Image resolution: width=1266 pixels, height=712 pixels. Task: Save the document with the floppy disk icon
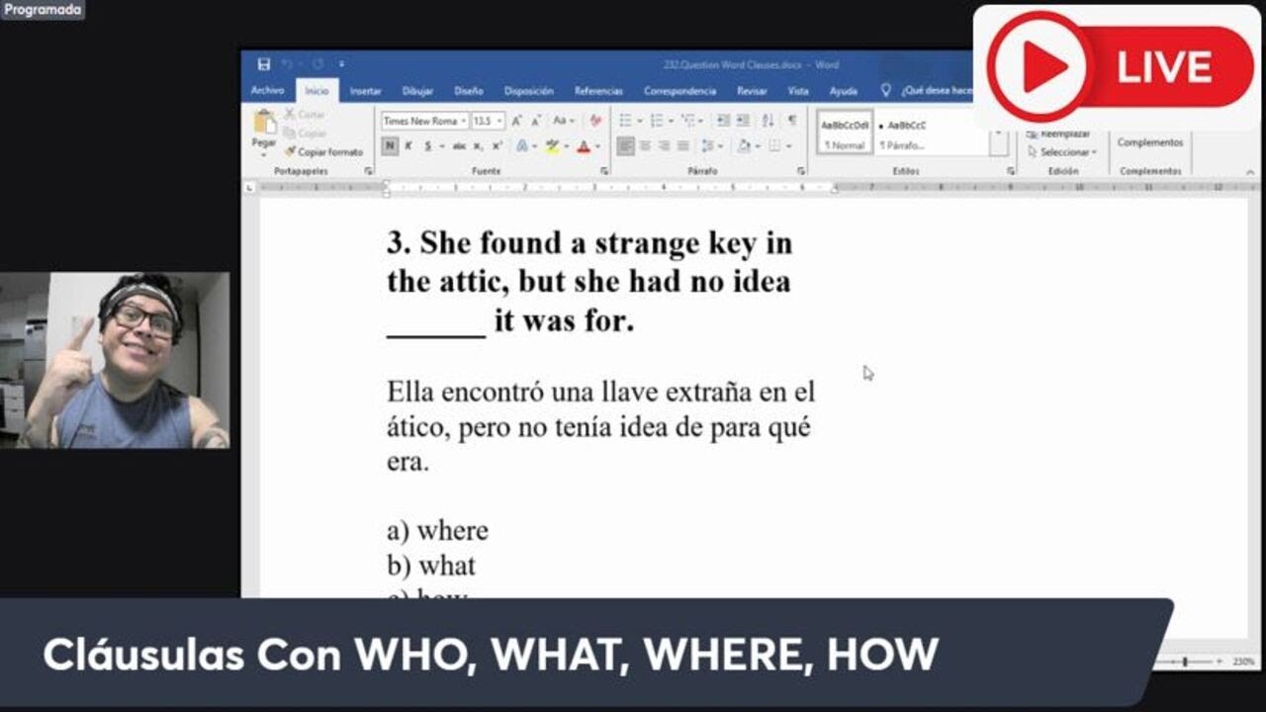(263, 64)
